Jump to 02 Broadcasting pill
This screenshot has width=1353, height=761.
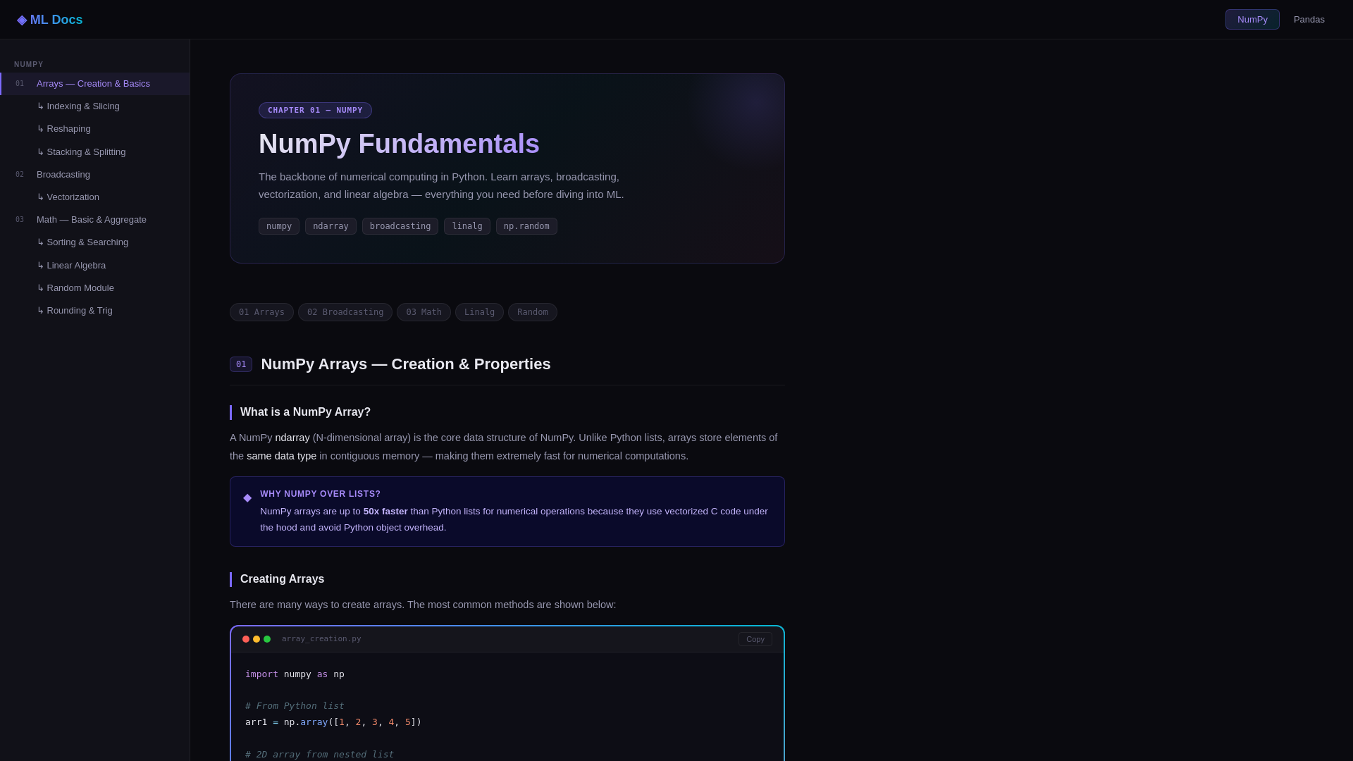345,312
